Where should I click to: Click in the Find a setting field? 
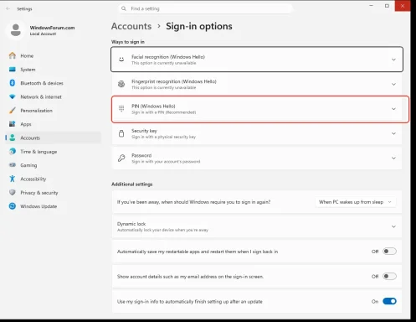(x=205, y=8)
